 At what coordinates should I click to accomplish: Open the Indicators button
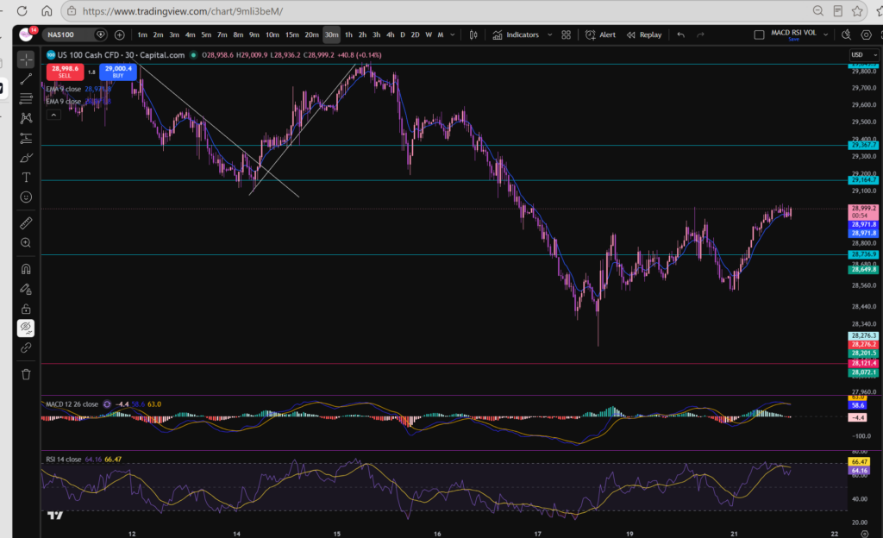click(516, 34)
